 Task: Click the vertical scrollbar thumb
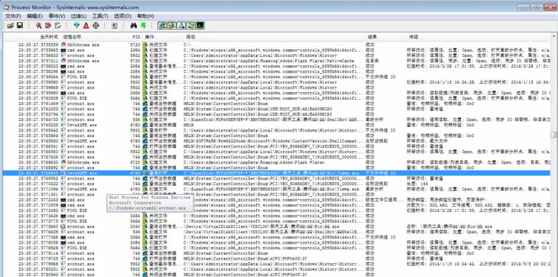point(554,135)
